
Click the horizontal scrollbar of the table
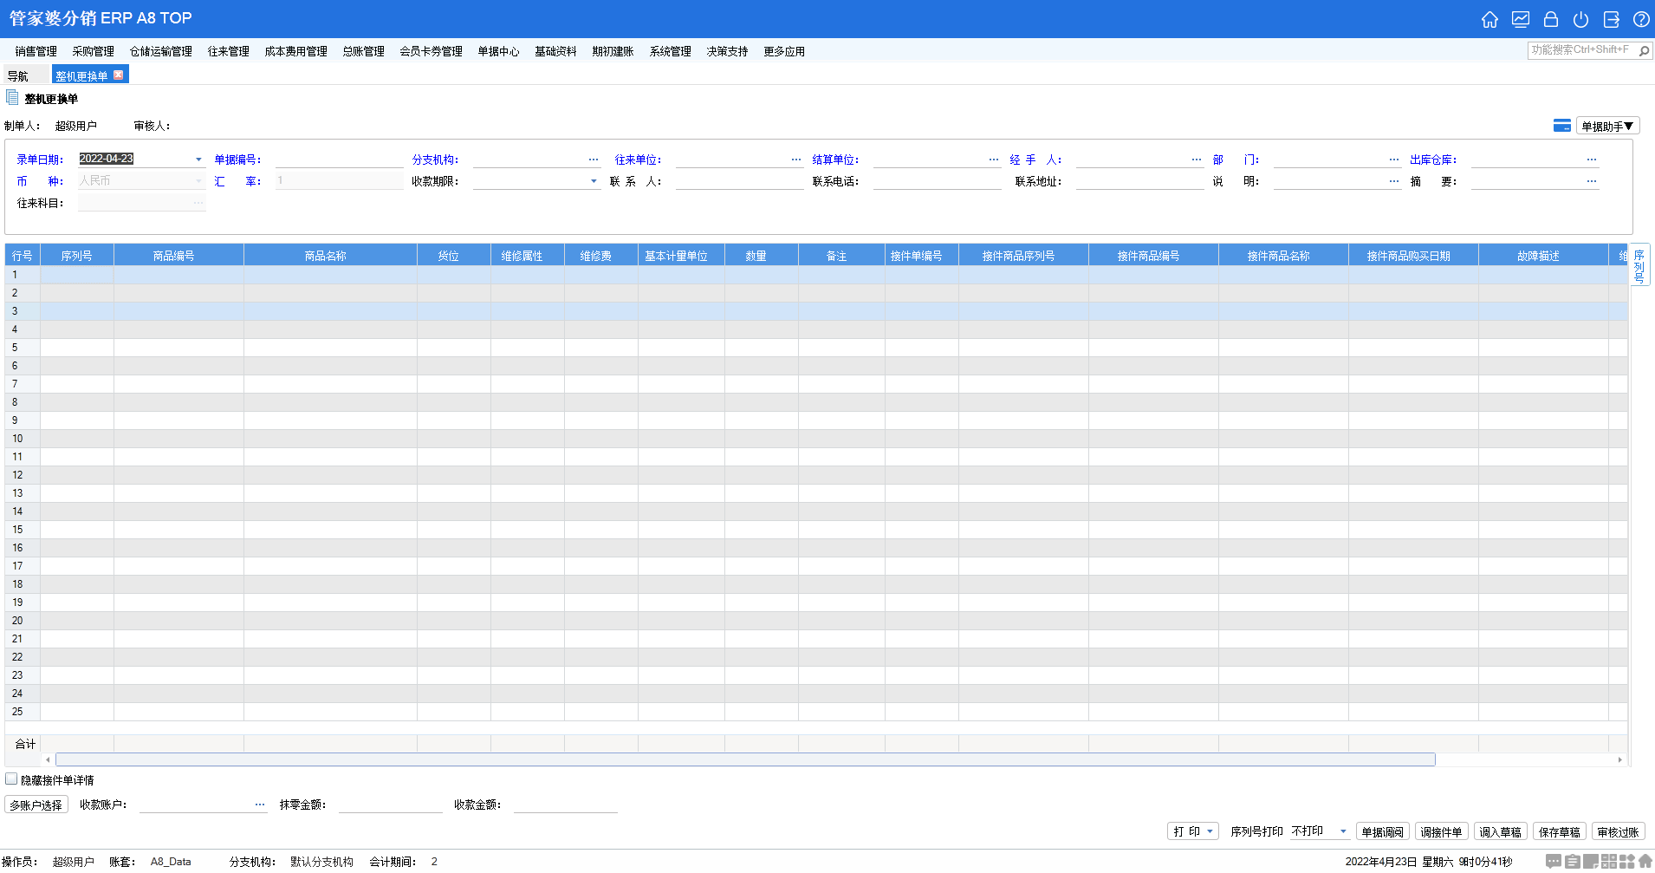click(745, 759)
